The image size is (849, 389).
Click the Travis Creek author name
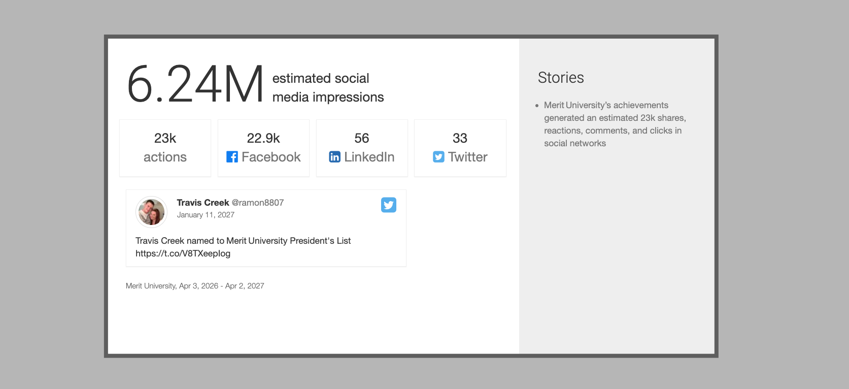203,203
